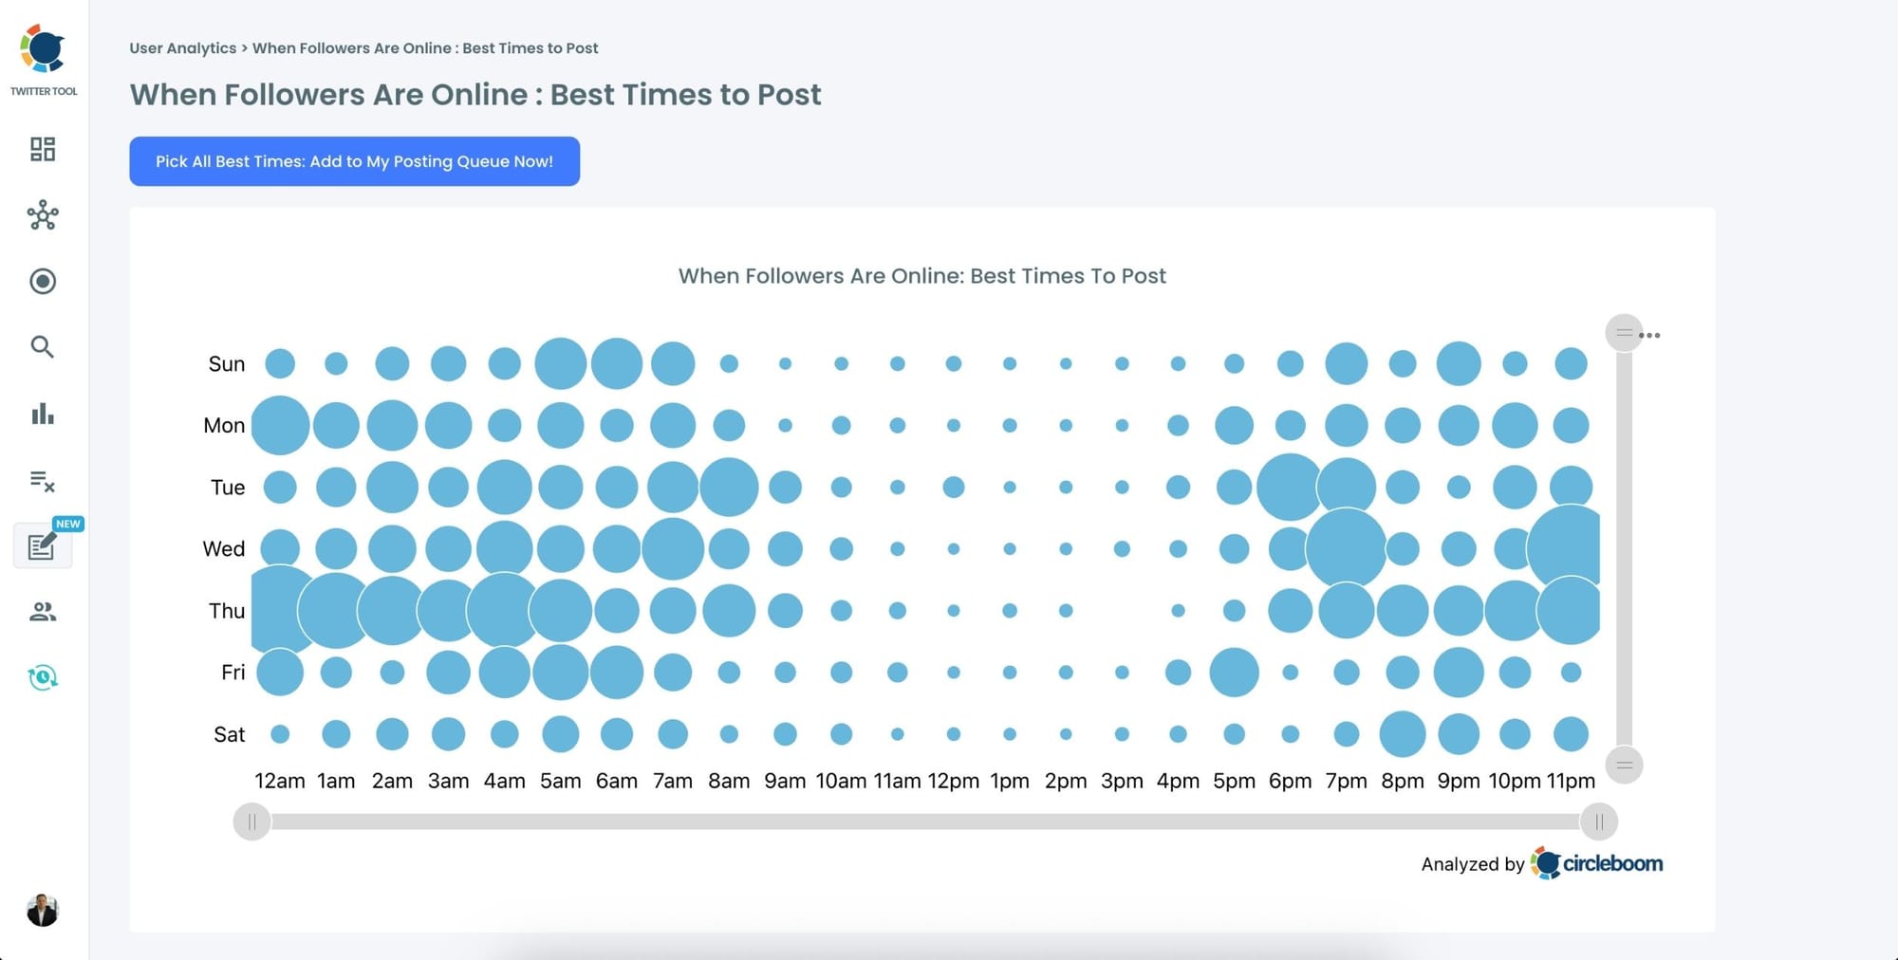Click Pick All Best Times button
The image size is (1898, 960).
point(354,161)
